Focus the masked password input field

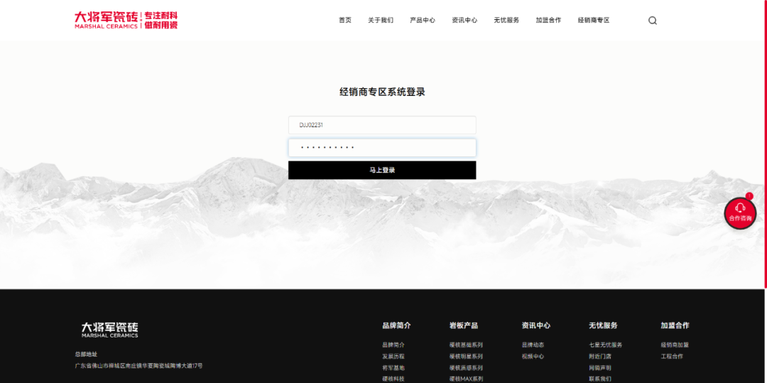(x=382, y=148)
